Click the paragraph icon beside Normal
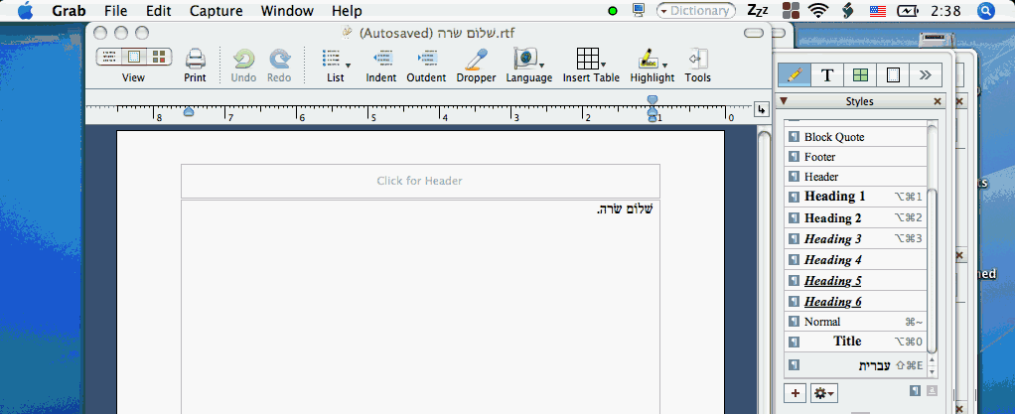Screen dimensions: 1015x414 point(795,322)
